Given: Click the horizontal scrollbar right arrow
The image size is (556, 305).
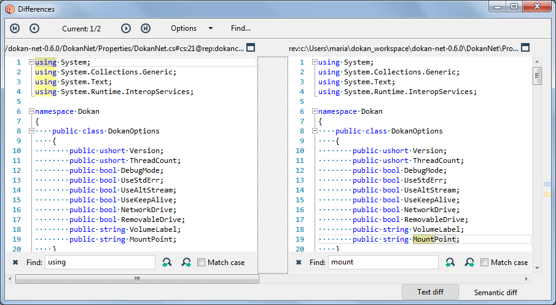Looking at the screenshot, I should [x=527, y=279].
